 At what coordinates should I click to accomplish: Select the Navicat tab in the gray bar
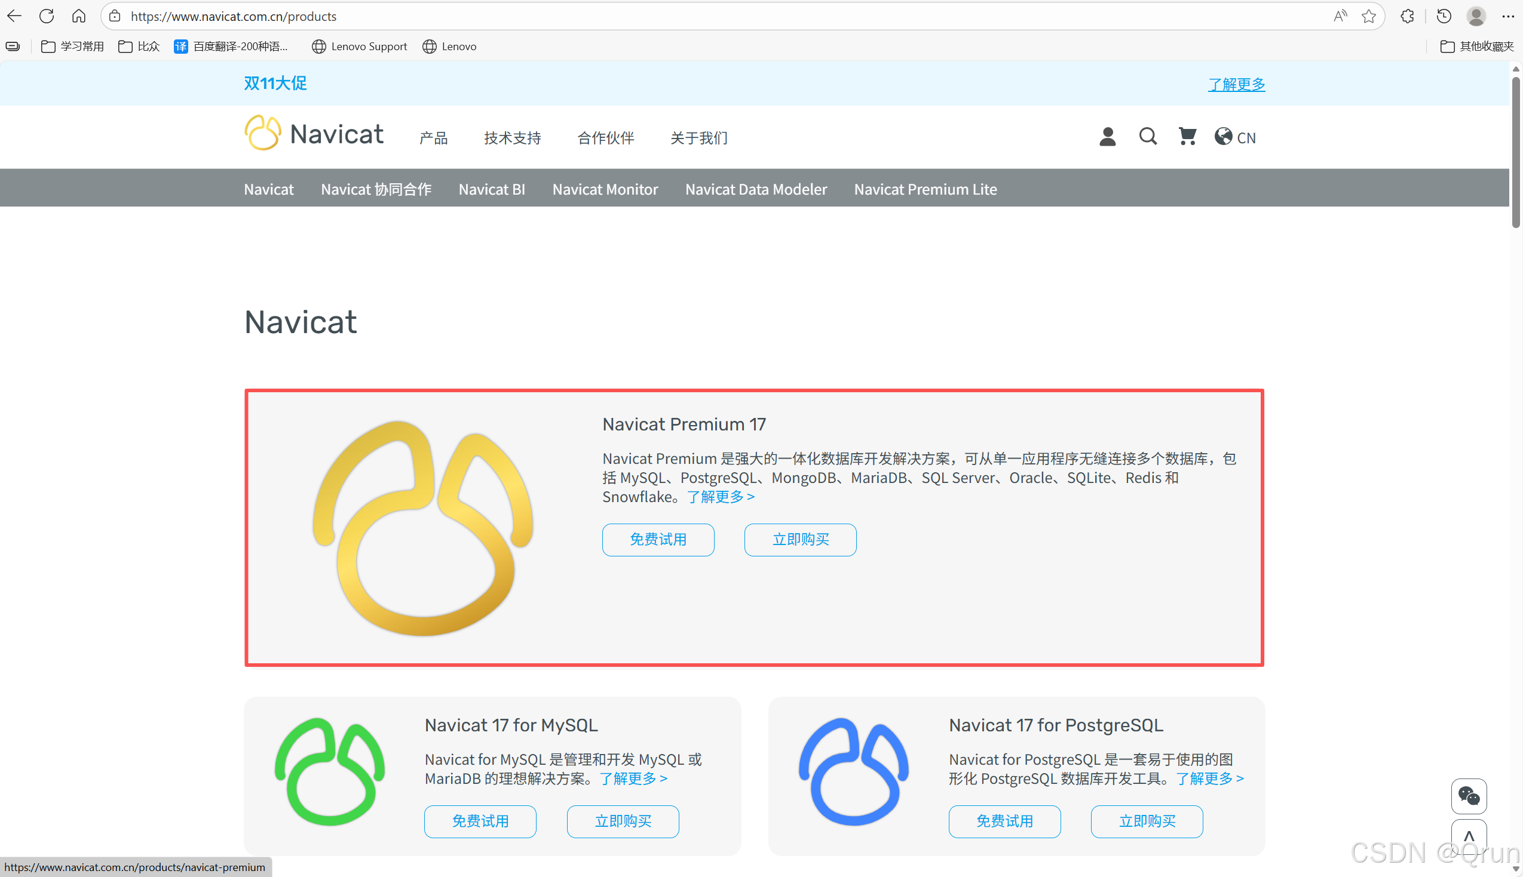tap(269, 189)
